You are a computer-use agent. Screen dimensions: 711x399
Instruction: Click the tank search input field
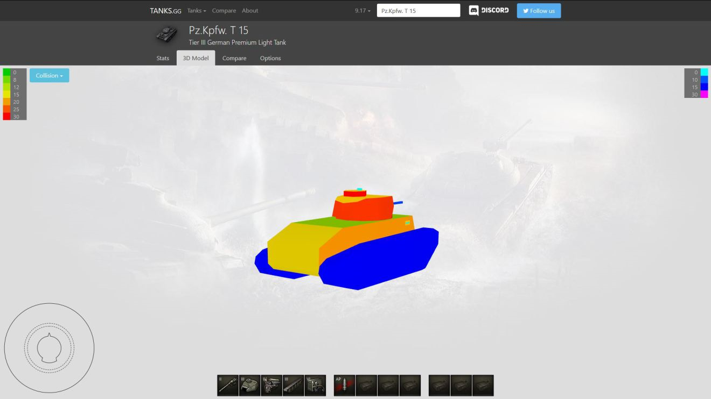(x=419, y=11)
